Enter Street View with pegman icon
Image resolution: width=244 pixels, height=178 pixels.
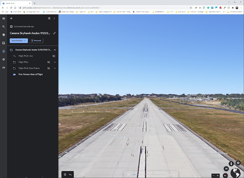tap(231, 164)
